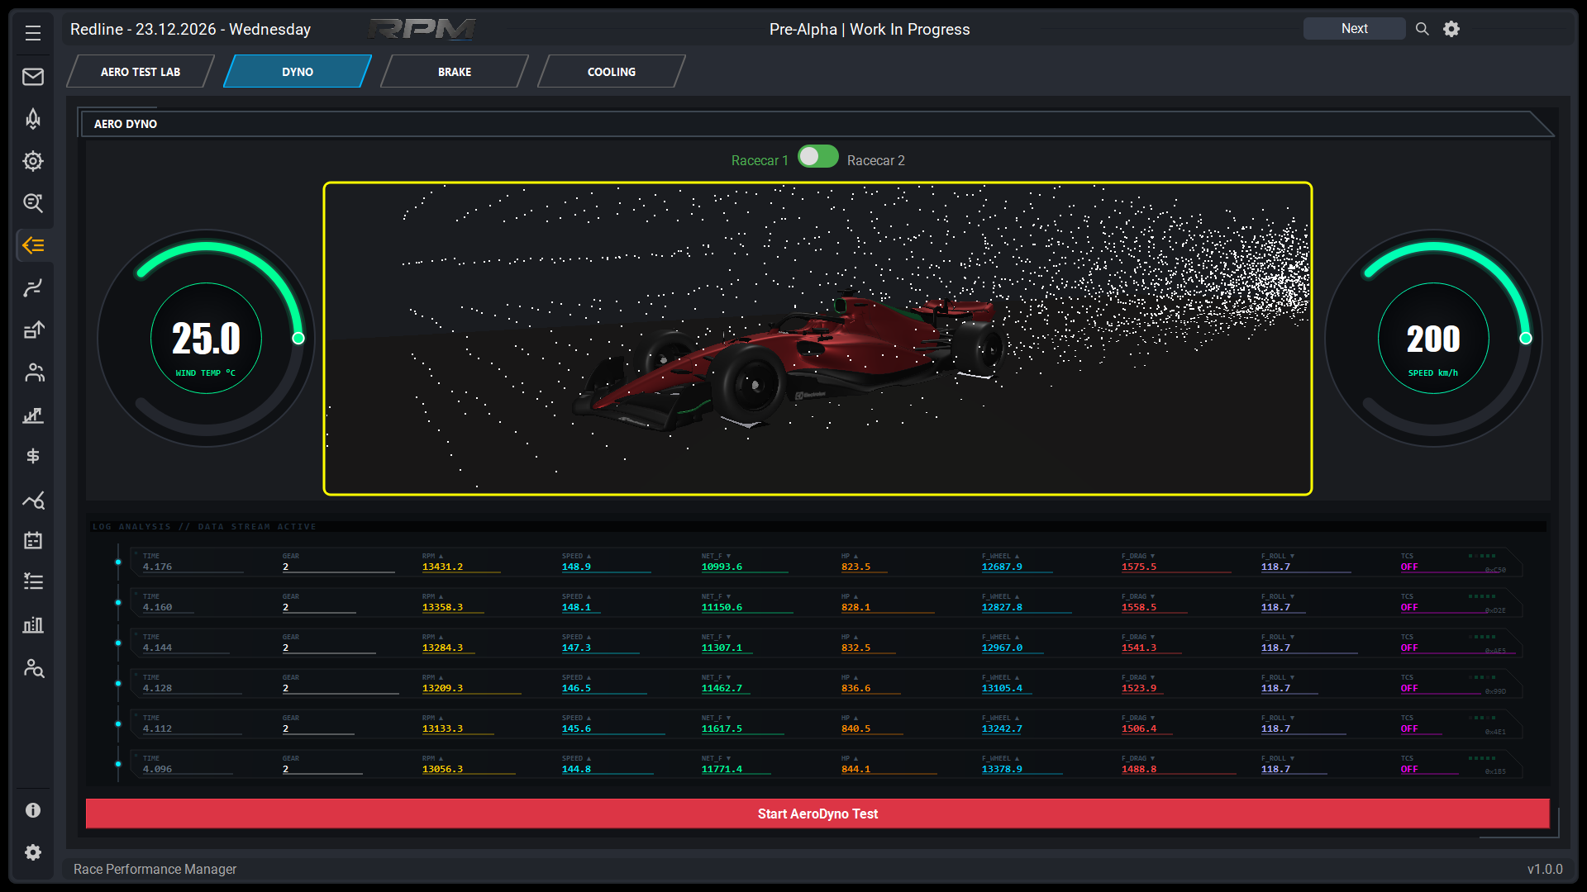Click the info icon at the sidebar bottom
1587x892 pixels.
click(x=33, y=810)
